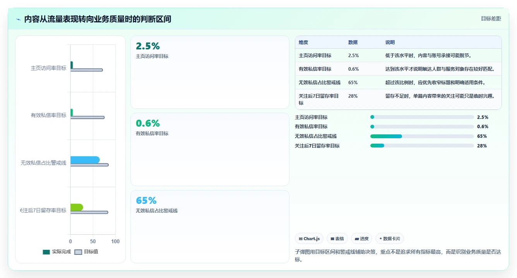Click table cell '主页访问率目标'

coord(315,56)
